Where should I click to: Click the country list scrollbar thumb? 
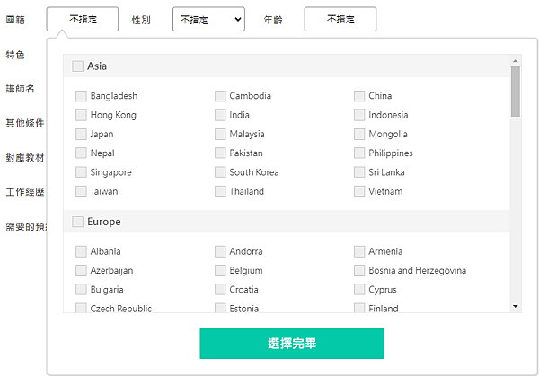point(516,92)
